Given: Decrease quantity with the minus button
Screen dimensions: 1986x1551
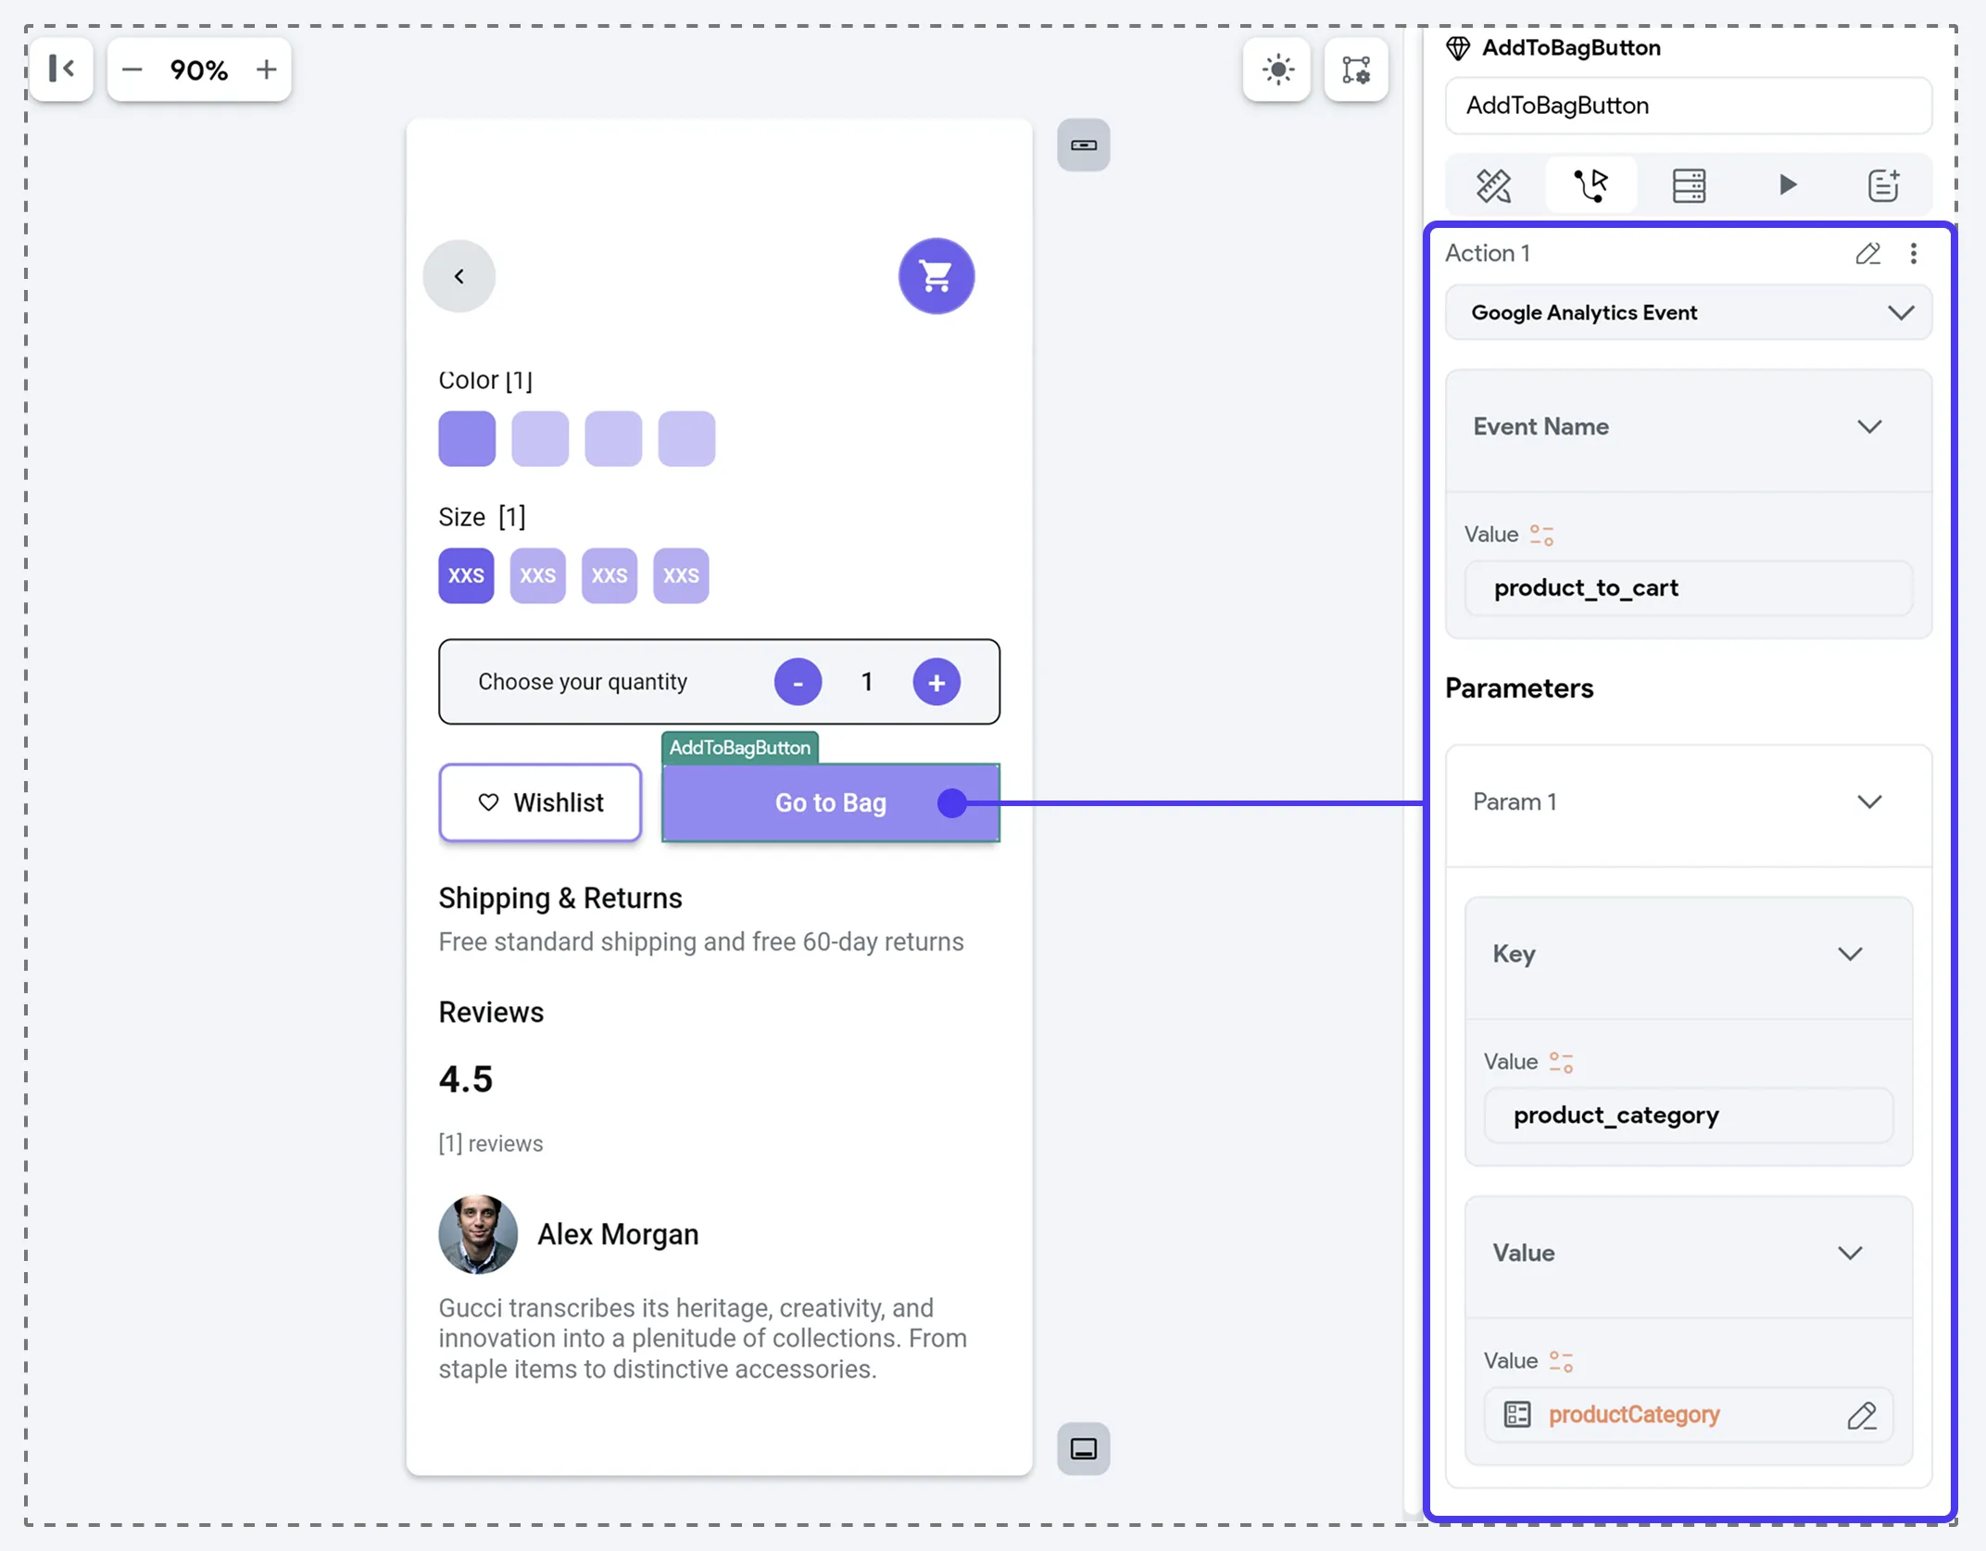Looking at the screenshot, I should point(798,682).
